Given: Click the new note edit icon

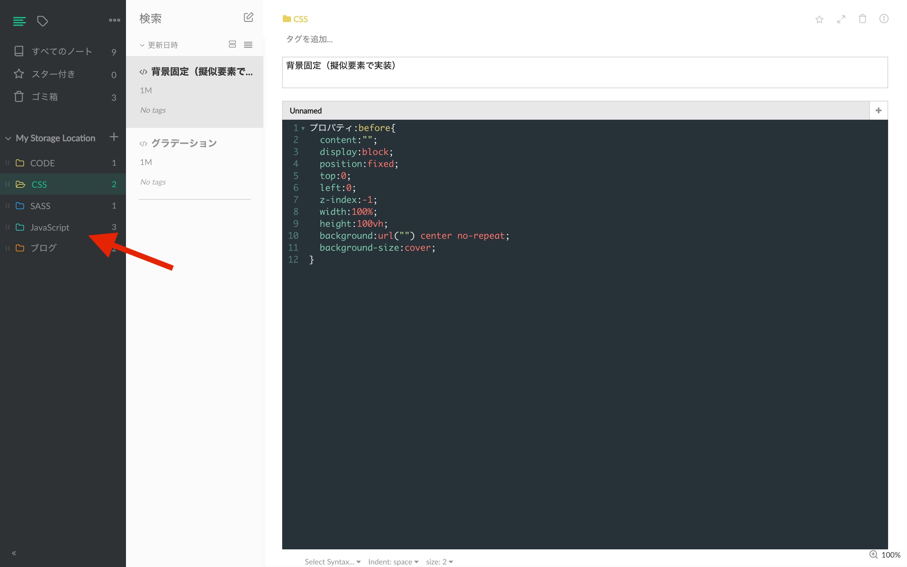Looking at the screenshot, I should (248, 18).
